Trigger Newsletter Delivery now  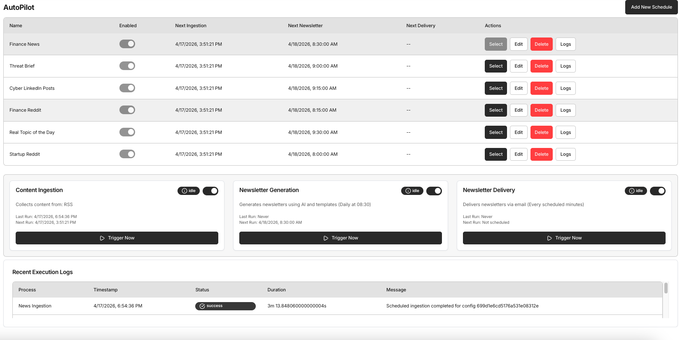click(564, 238)
